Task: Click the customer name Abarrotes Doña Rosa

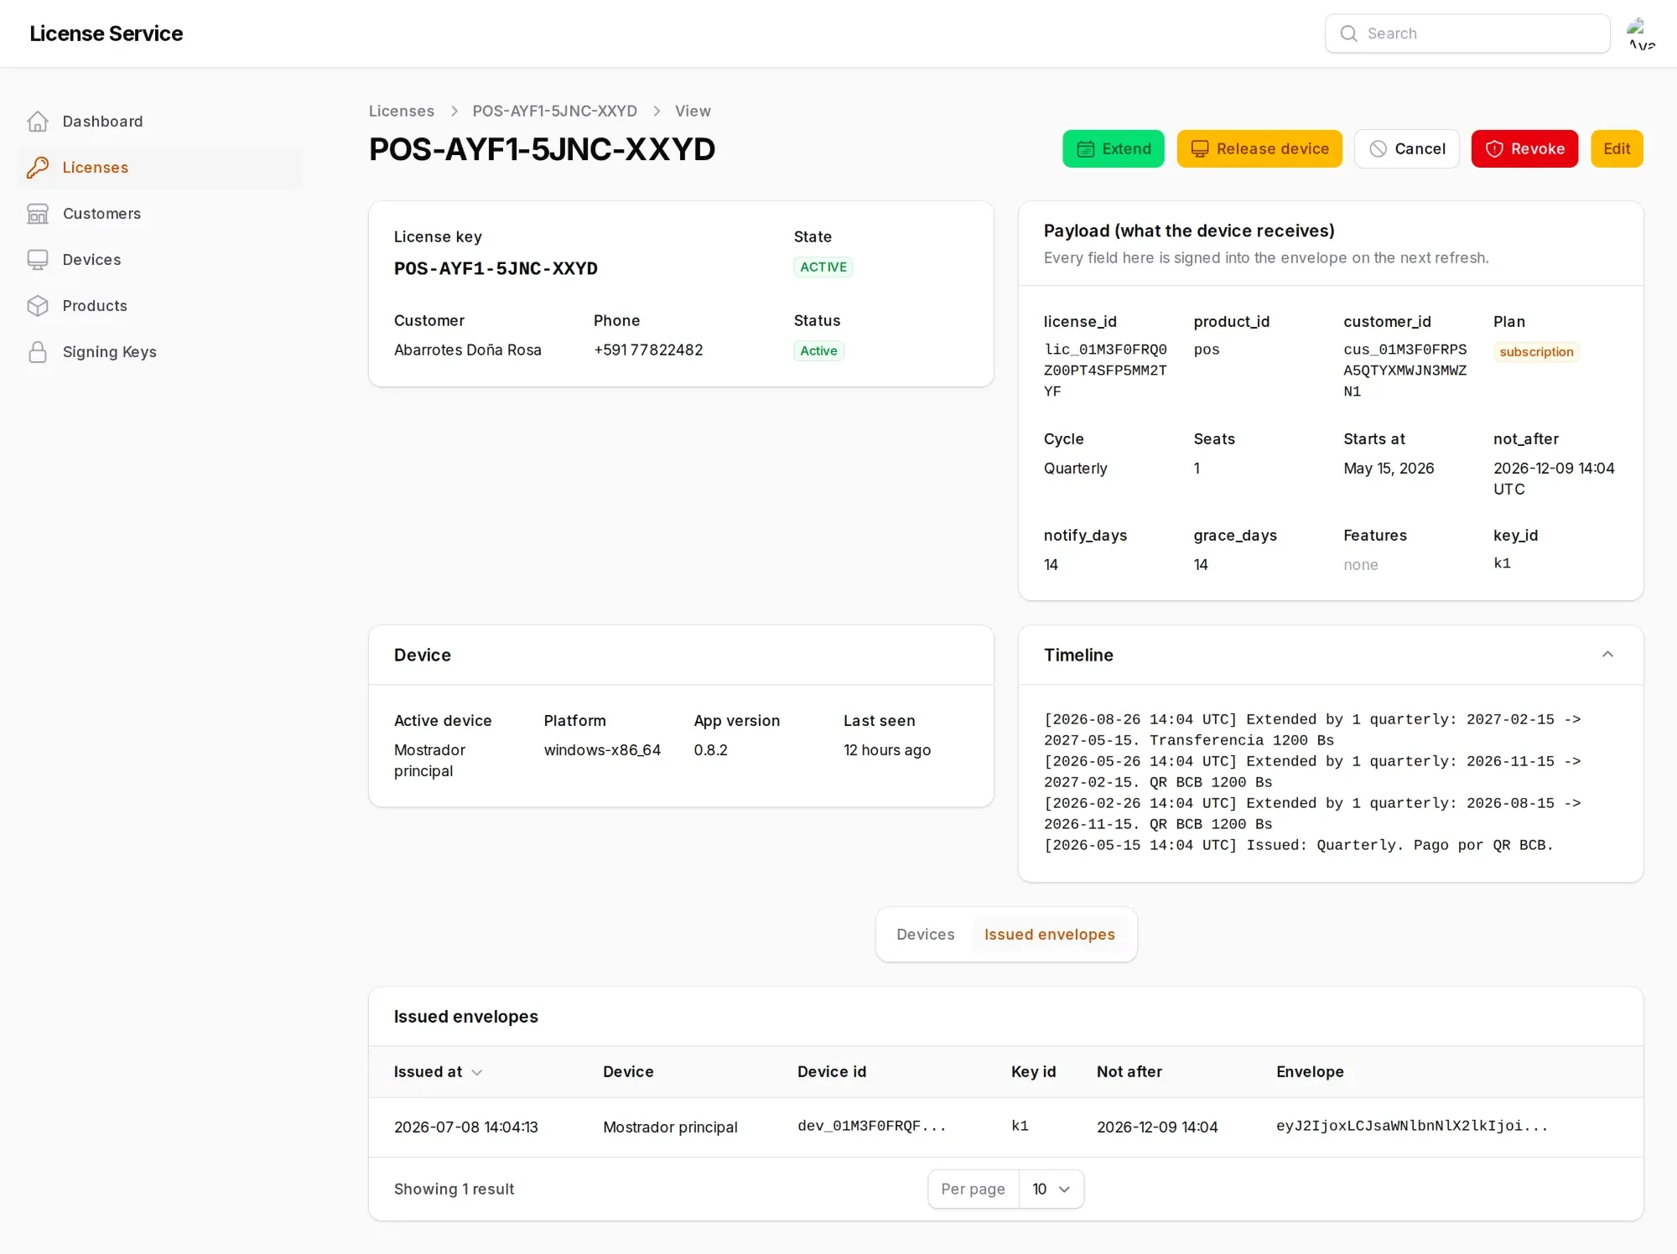Action: tap(468, 350)
